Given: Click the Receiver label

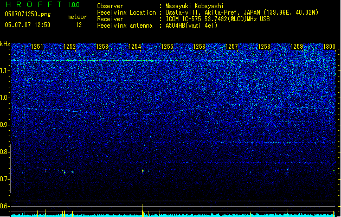Looking at the screenshot, I should point(110,19).
